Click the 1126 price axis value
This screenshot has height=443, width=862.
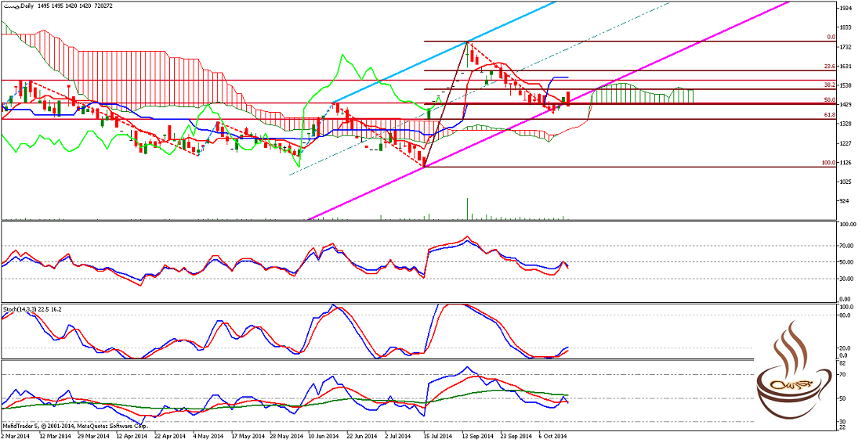pos(846,163)
